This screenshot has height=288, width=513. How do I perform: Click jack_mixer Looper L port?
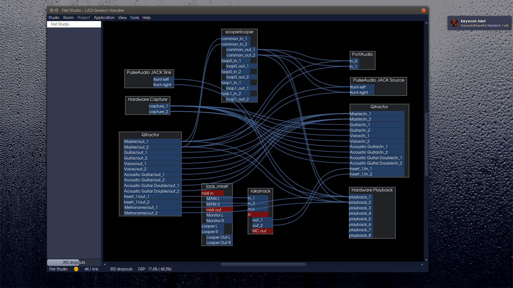point(212,226)
